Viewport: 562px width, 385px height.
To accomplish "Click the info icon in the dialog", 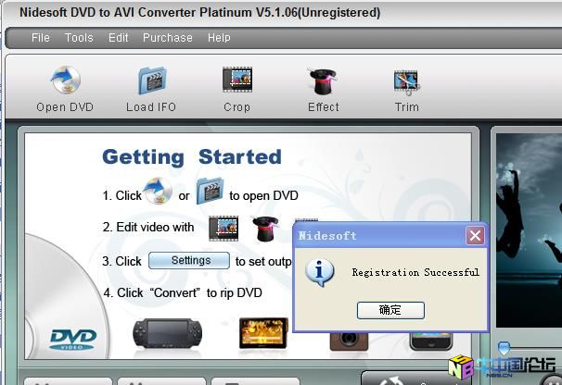I will click(320, 272).
